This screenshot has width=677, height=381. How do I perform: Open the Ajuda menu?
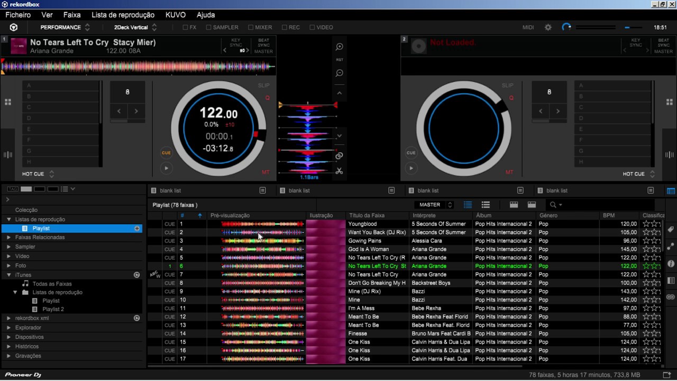(x=206, y=15)
